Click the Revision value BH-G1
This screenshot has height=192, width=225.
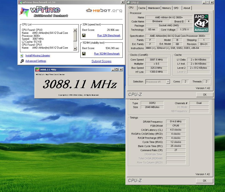click(204, 44)
